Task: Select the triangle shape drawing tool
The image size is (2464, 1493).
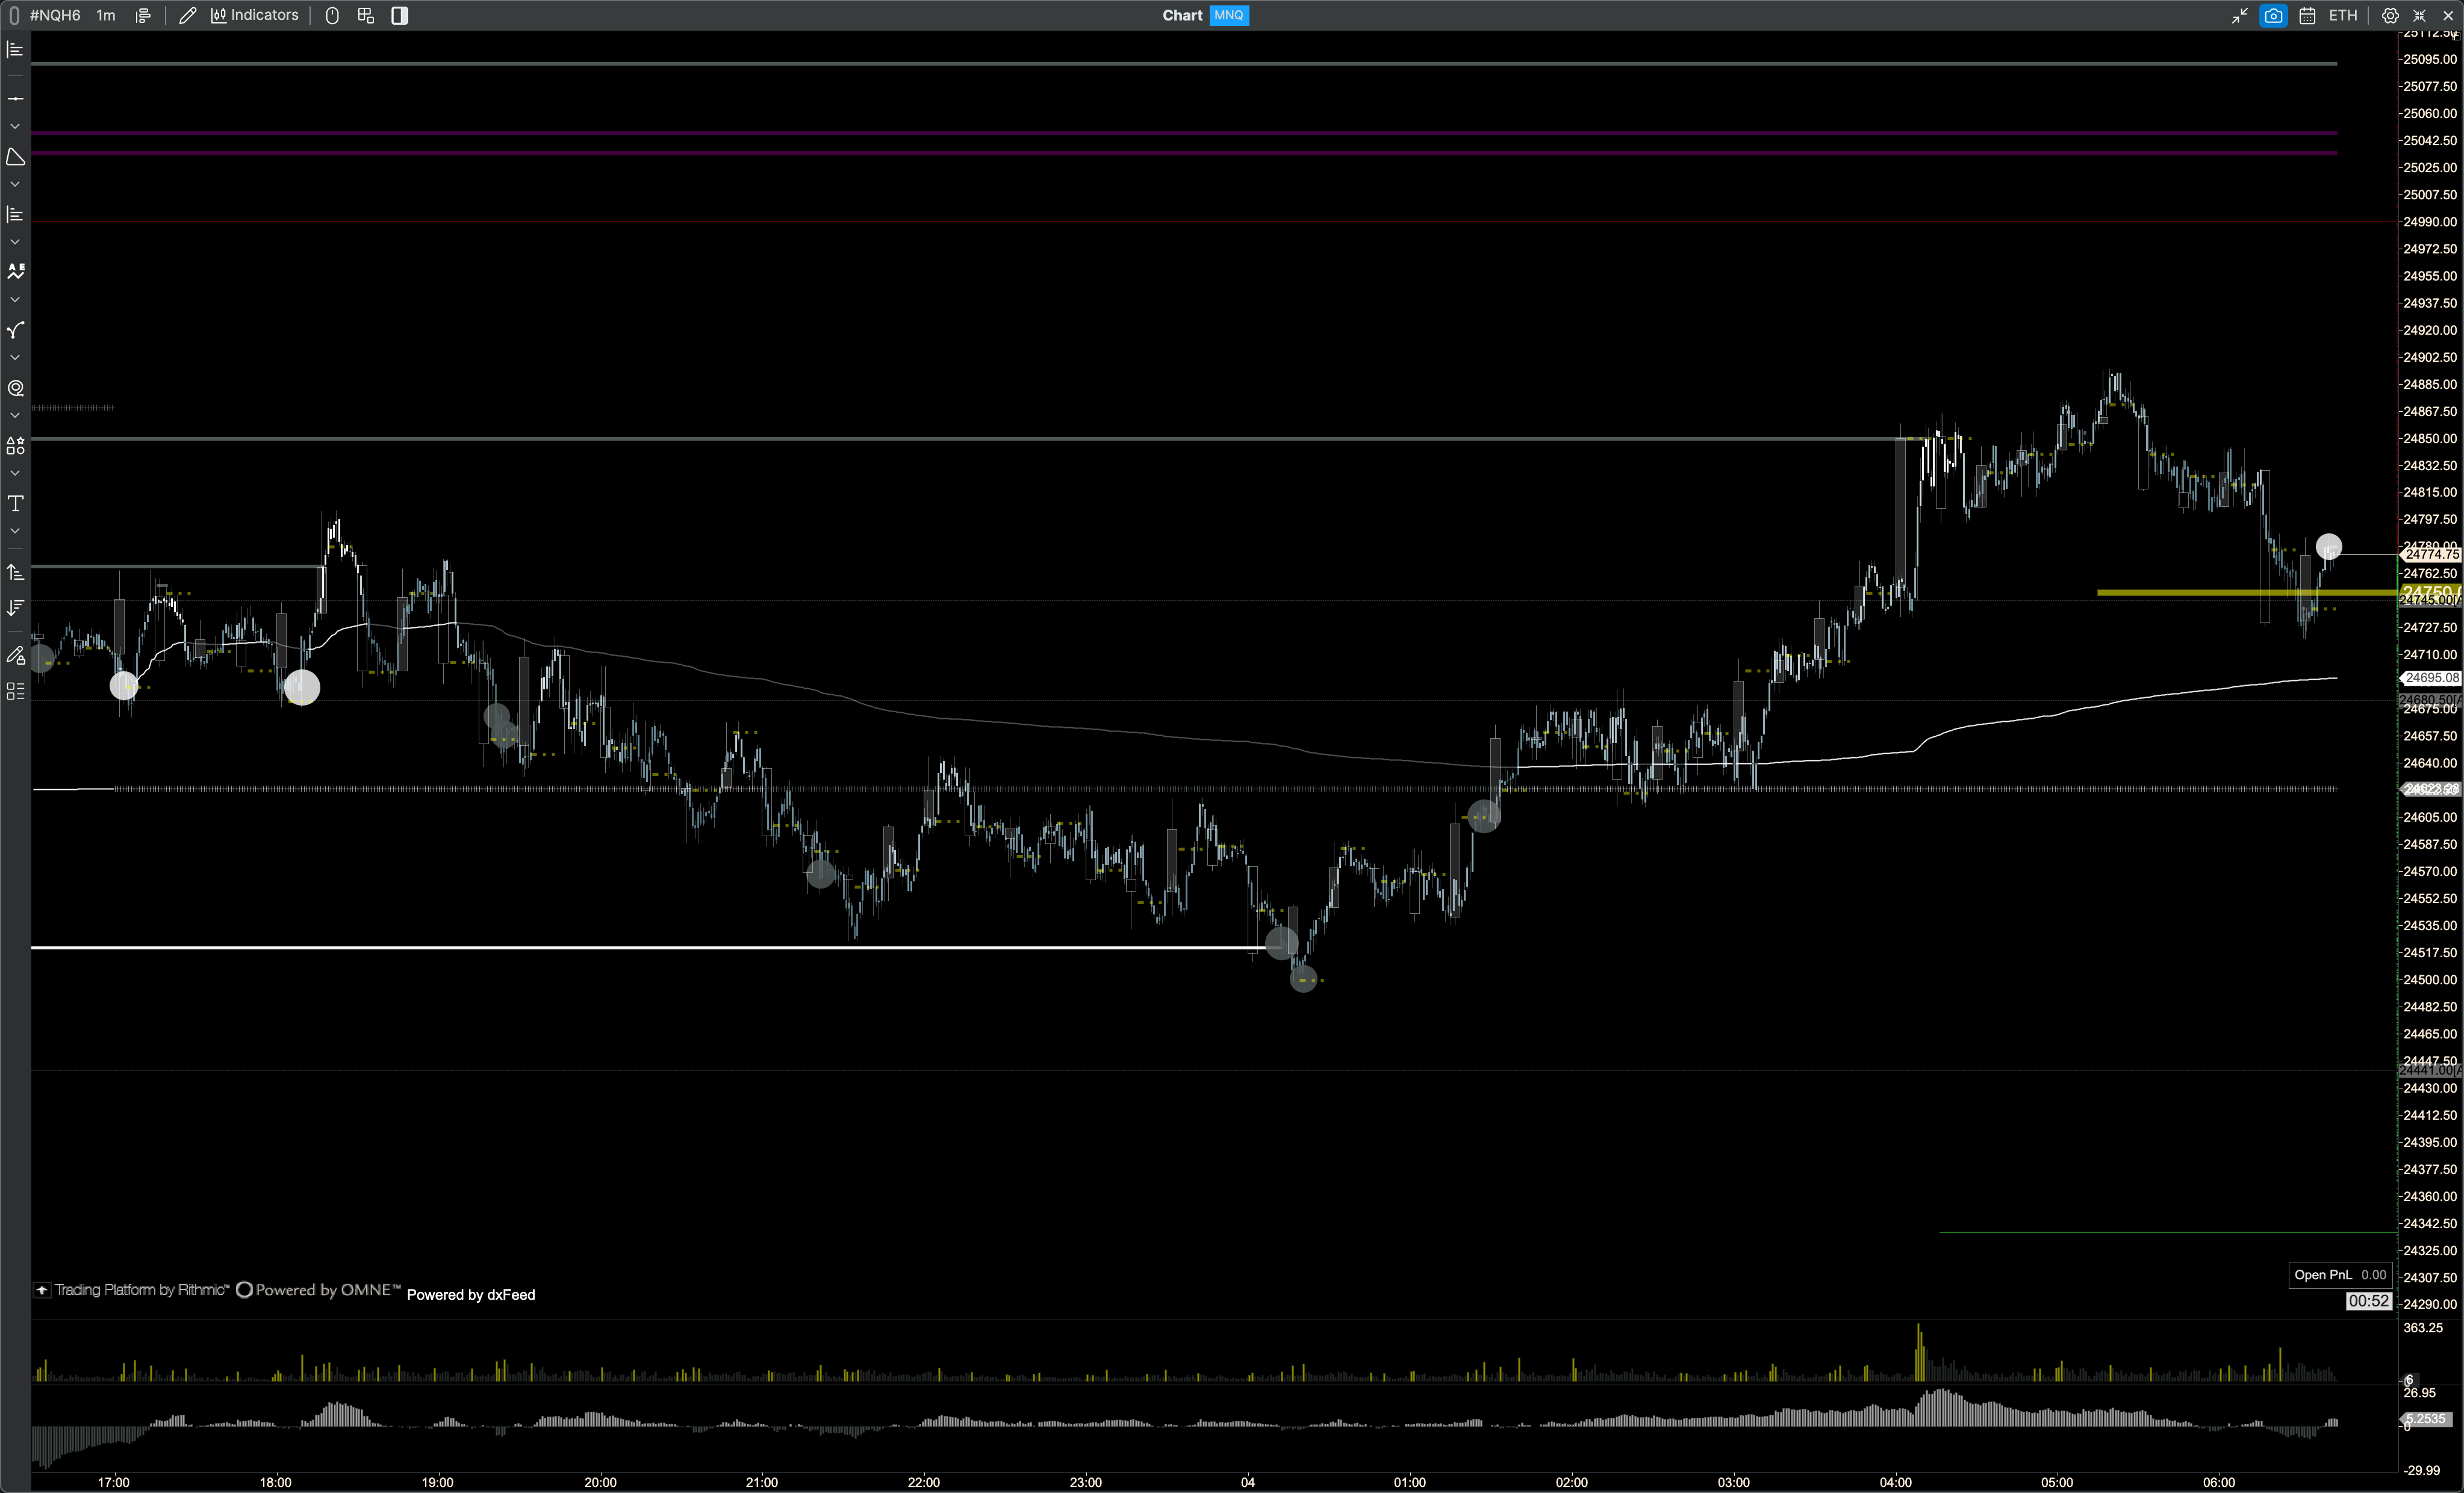Action: click(x=15, y=157)
